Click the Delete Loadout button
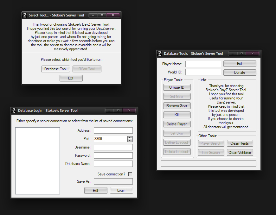The image size is (276, 215). pos(177,152)
